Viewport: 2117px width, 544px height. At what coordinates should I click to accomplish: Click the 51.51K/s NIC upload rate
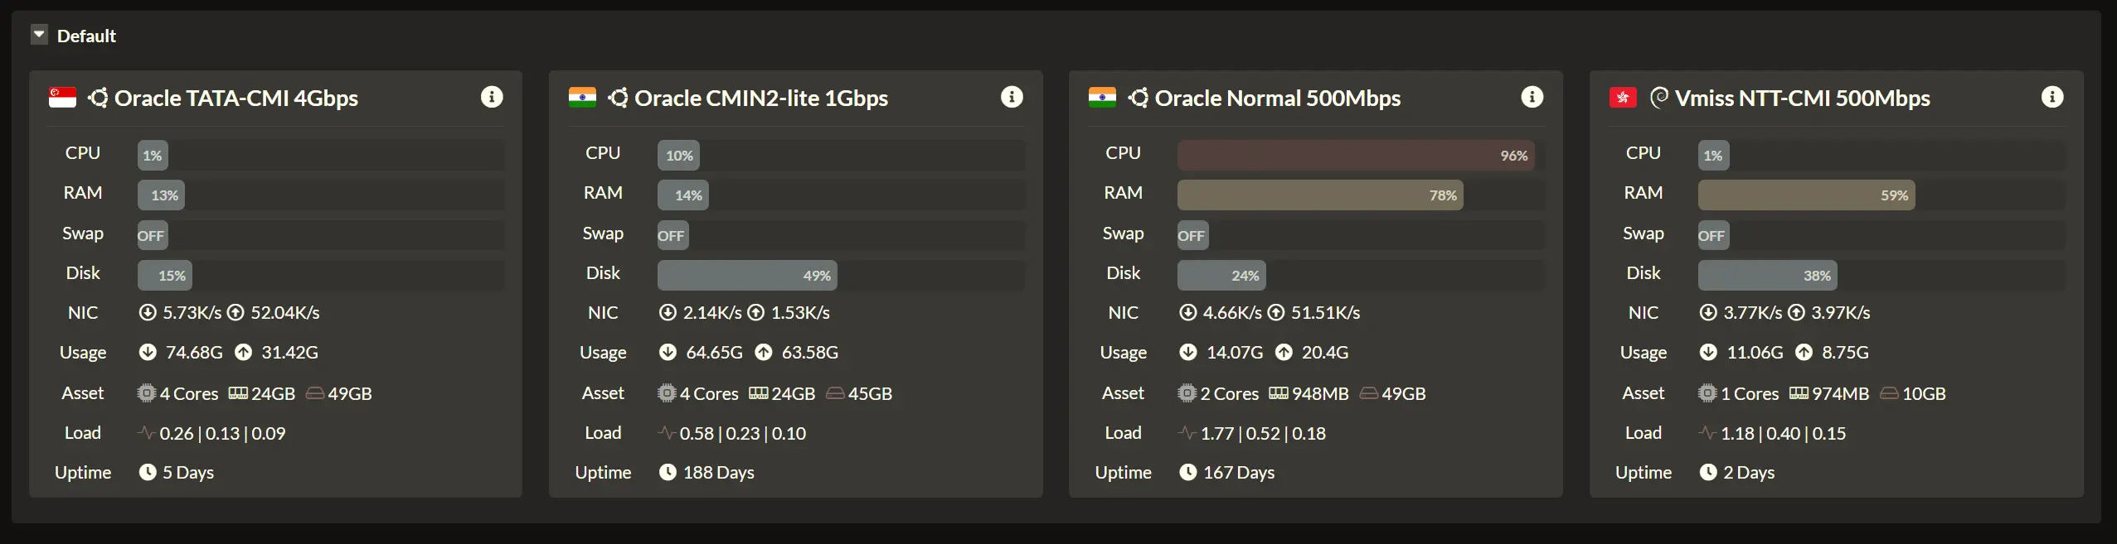point(1326,312)
